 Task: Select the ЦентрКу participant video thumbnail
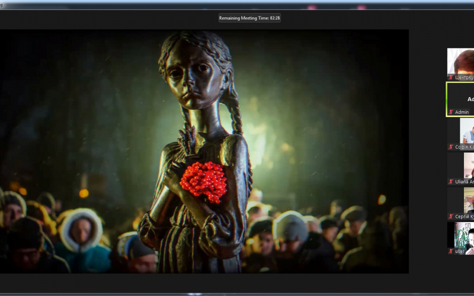pyautogui.click(x=461, y=64)
